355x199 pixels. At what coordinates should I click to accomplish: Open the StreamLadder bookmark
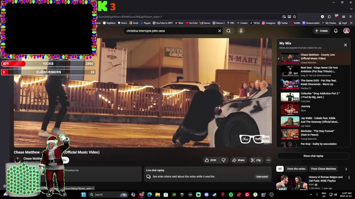pyautogui.click(x=311, y=23)
